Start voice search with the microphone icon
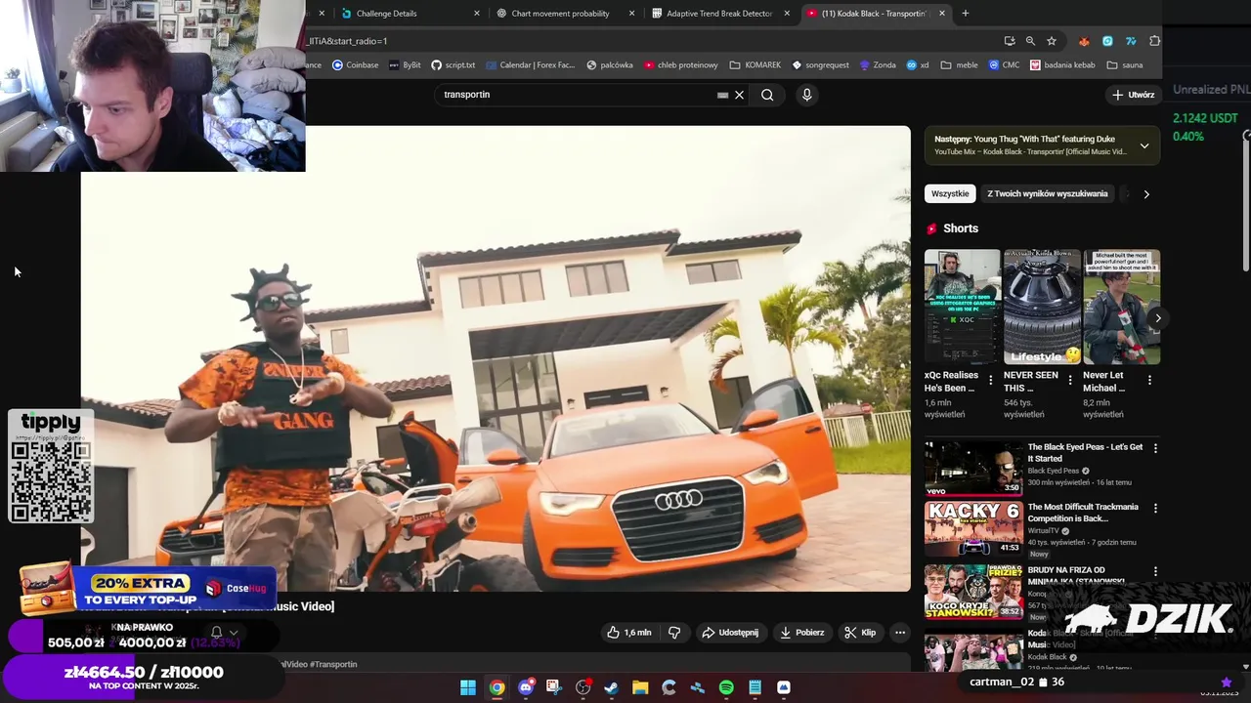Image resolution: width=1251 pixels, height=703 pixels. tap(806, 95)
